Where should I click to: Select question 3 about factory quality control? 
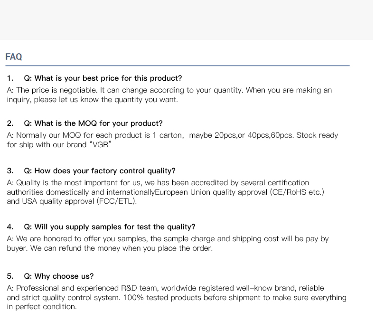tap(100, 171)
